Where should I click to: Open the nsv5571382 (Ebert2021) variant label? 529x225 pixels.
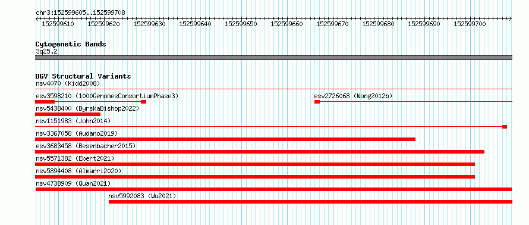pyautogui.click(x=75, y=158)
